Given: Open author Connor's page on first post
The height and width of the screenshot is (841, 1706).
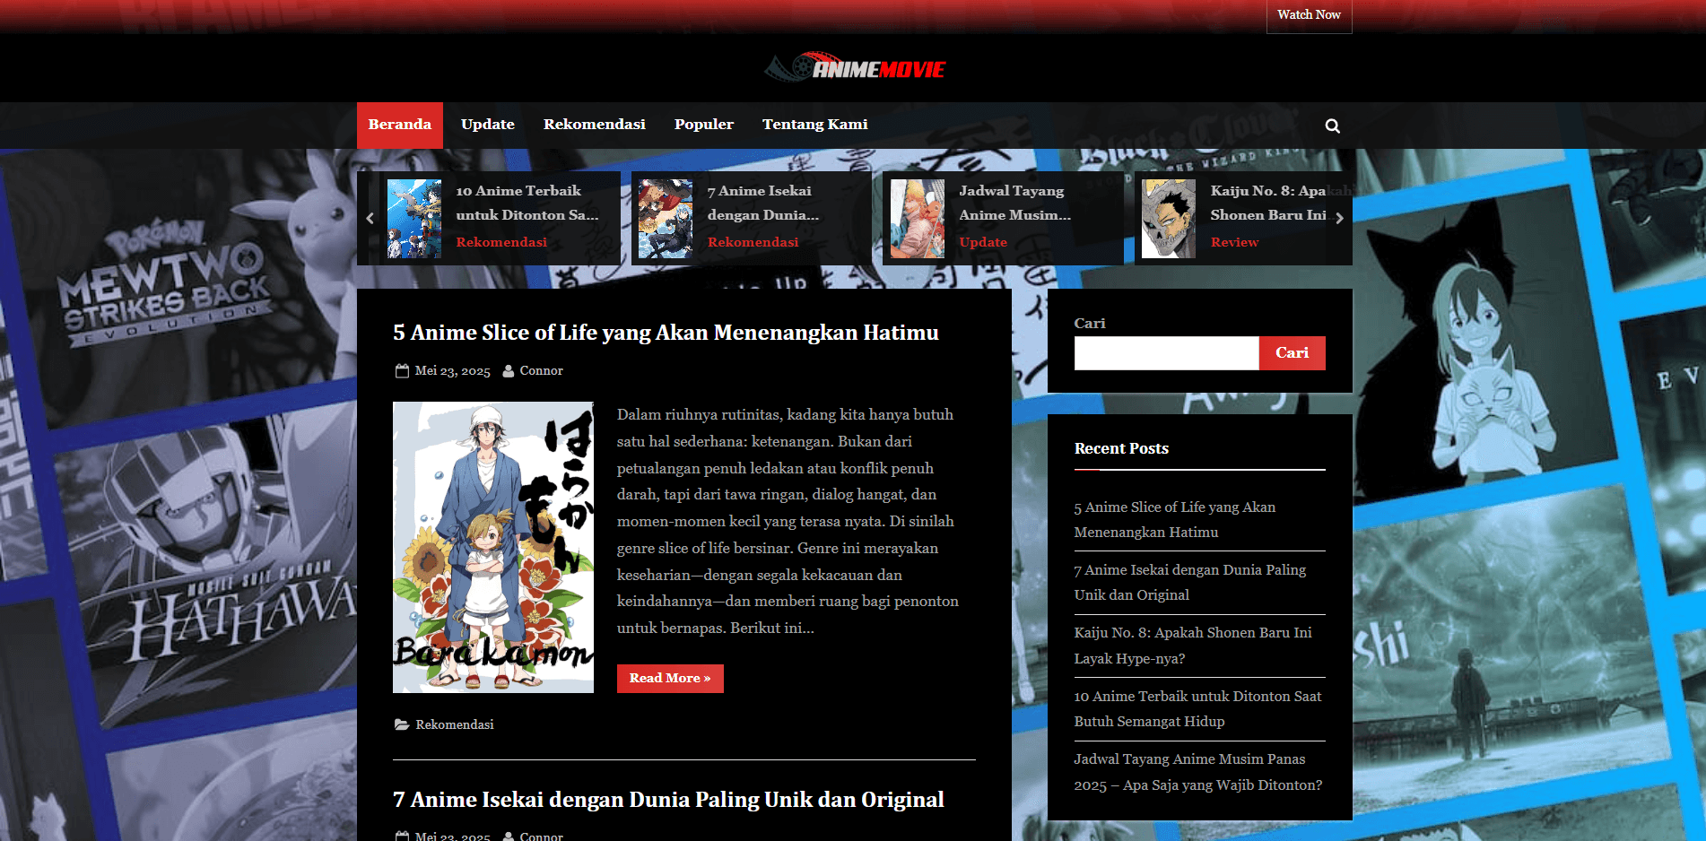Looking at the screenshot, I should (542, 371).
